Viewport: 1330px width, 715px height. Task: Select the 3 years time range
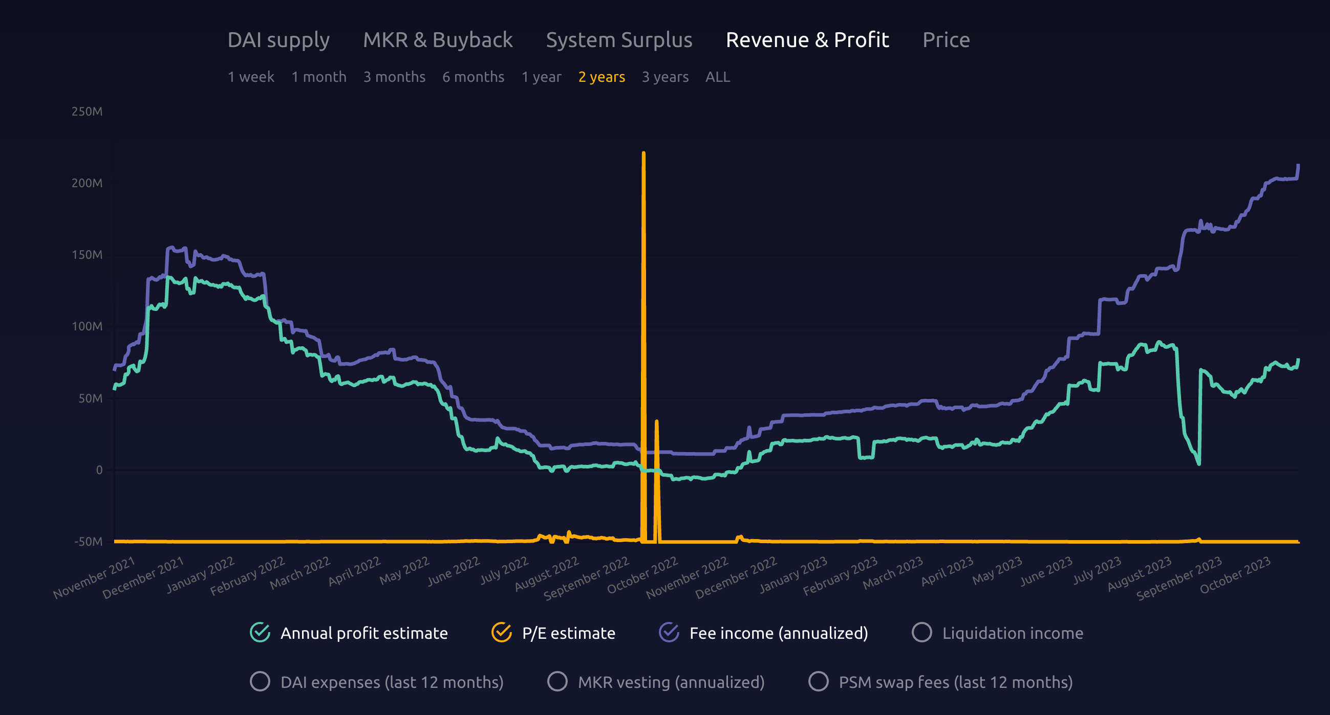665,77
